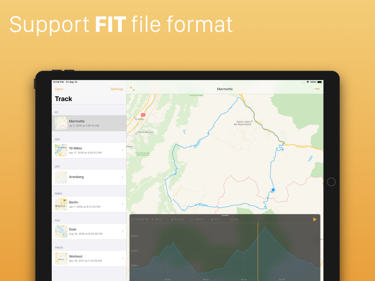375x281 pixels.
Task: Click the 68 mi distance value
Action: tap(158, 219)
